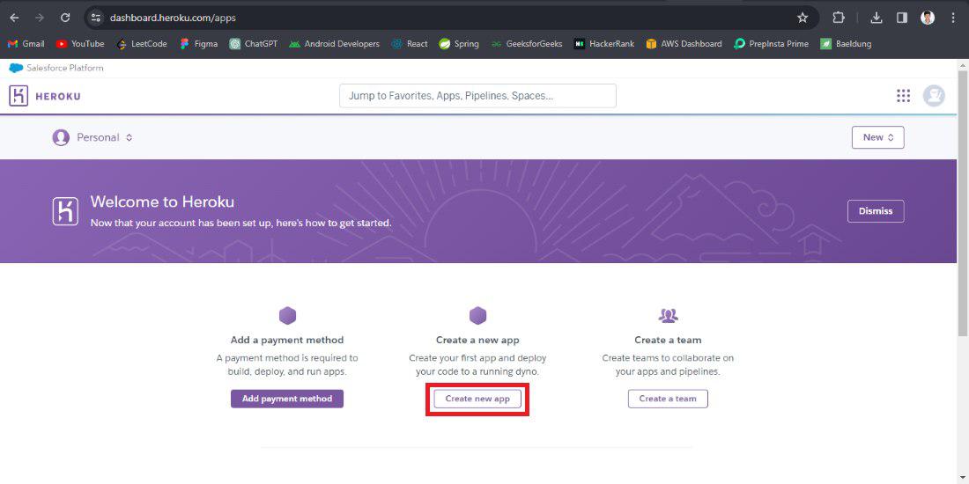Open the Chrome three-dot menu
The width and height of the screenshot is (969, 484).
point(953,18)
